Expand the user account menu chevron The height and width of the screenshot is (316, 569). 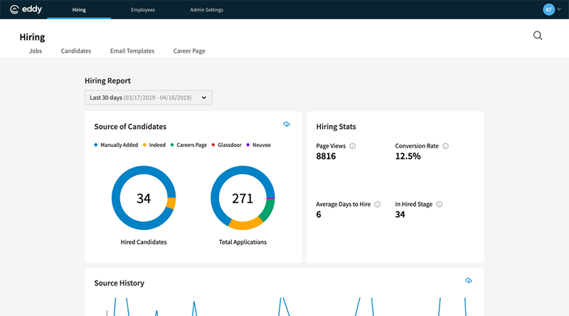click(x=559, y=10)
